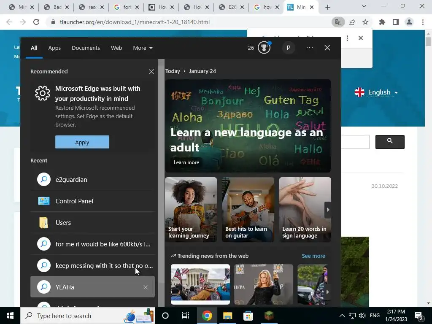This screenshot has height=324, width=432.
Task: Click the Apply button for Edge settings
Action: click(x=82, y=142)
